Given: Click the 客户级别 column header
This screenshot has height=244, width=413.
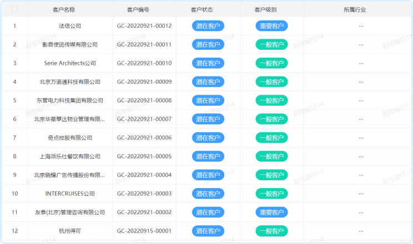Looking at the screenshot, I should pyautogui.click(x=271, y=10).
